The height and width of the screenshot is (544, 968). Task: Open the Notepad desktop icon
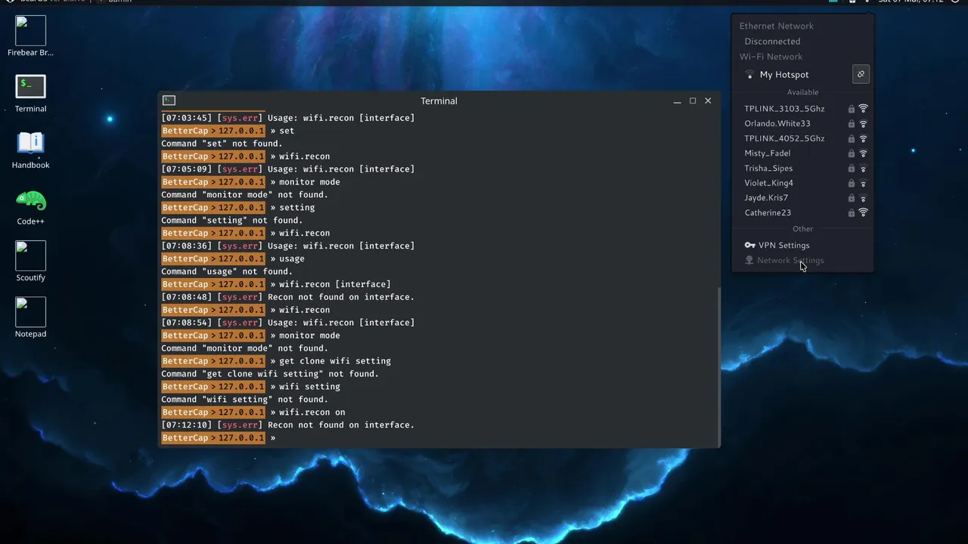click(30, 318)
